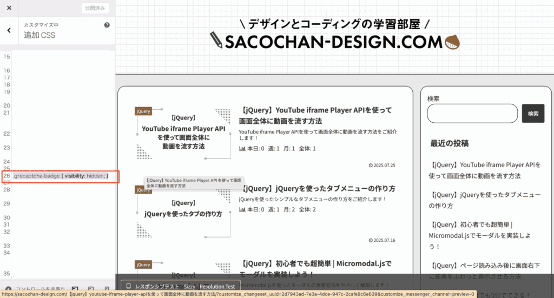Image resolution: width=554 pixels, height=298 pixels.
Task: Click CSS line 26 .grecaptcha-badge rule
Action: click(x=61, y=176)
